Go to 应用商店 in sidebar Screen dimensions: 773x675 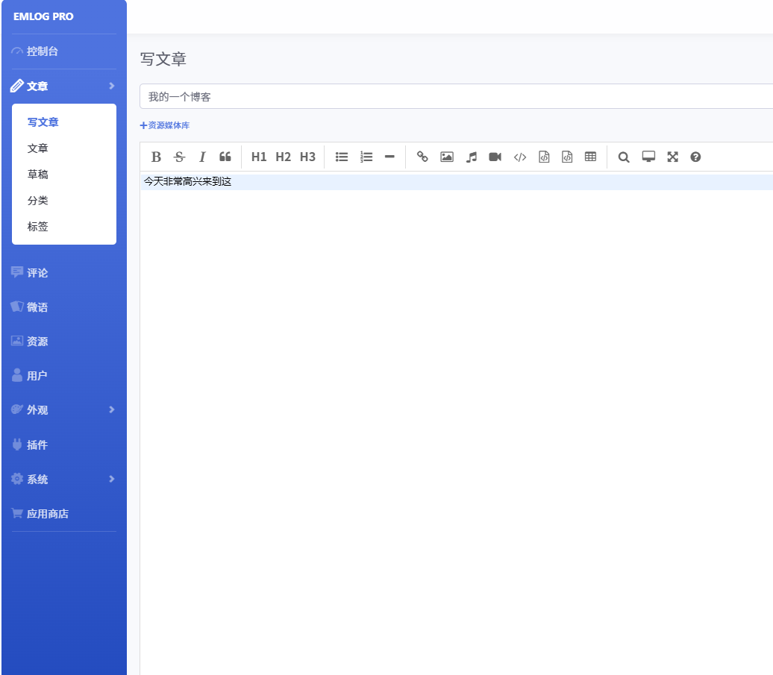click(x=48, y=513)
